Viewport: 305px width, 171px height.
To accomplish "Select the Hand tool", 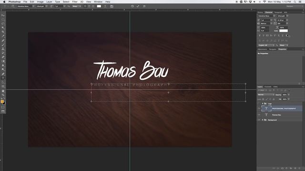I will 3,91.
